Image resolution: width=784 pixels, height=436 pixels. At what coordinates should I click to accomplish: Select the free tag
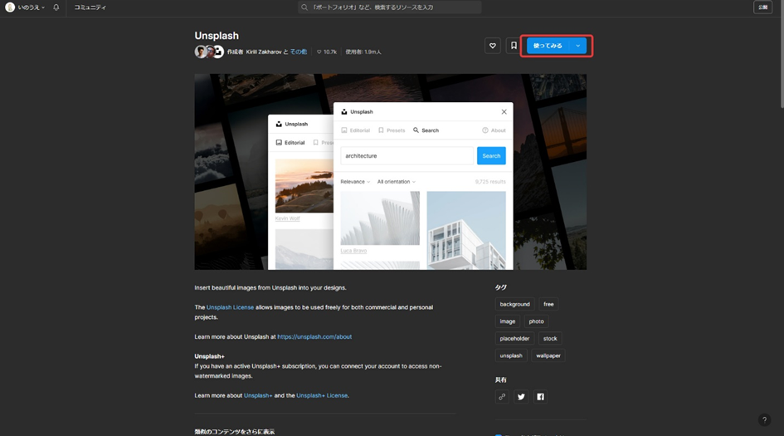pos(548,304)
